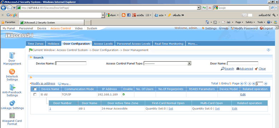Collapse the dd device row expander
This screenshot has height=128, width=279.
pyautogui.click(x=42, y=95)
